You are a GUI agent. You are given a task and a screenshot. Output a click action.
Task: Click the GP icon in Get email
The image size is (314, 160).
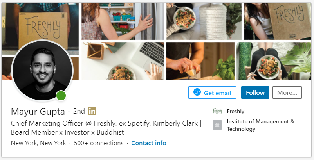tap(197, 92)
